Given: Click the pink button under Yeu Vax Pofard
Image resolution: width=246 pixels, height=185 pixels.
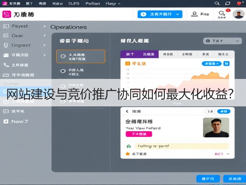Looking at the screenshot, I should coord(139,134).
